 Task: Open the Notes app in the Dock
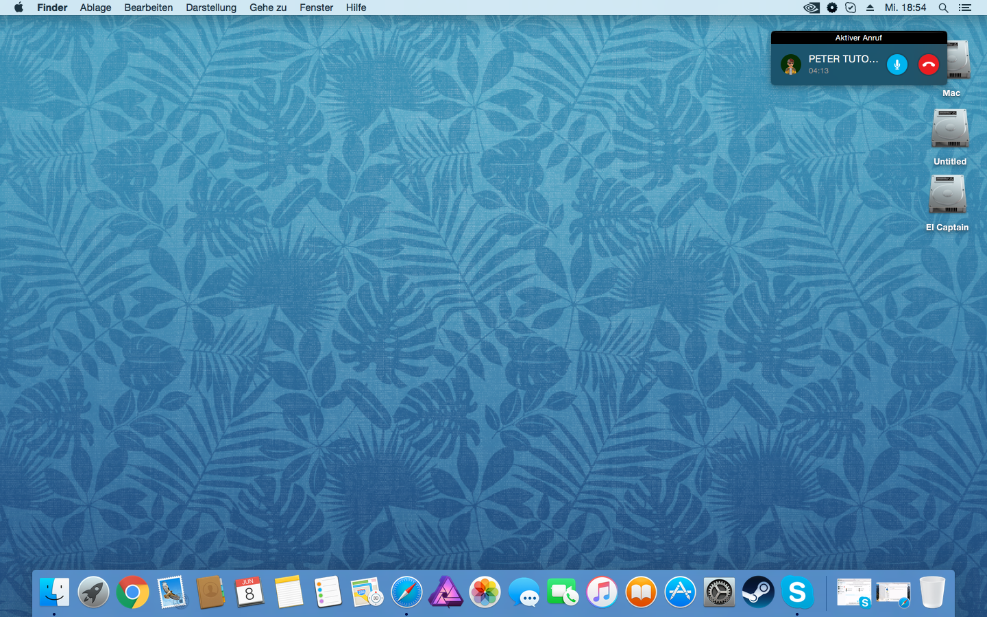point(289,592)
